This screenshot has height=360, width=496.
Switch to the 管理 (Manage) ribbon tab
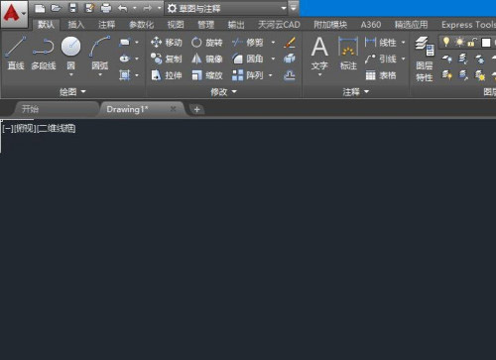click(x=205, y=25)
